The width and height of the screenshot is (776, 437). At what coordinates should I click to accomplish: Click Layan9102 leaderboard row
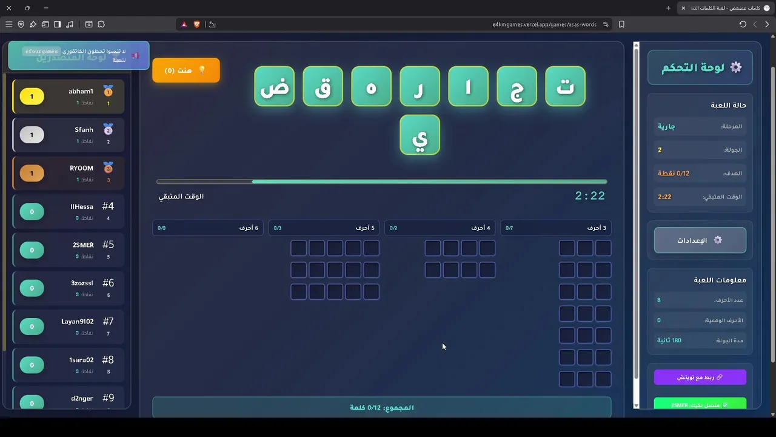pos(68,327)
